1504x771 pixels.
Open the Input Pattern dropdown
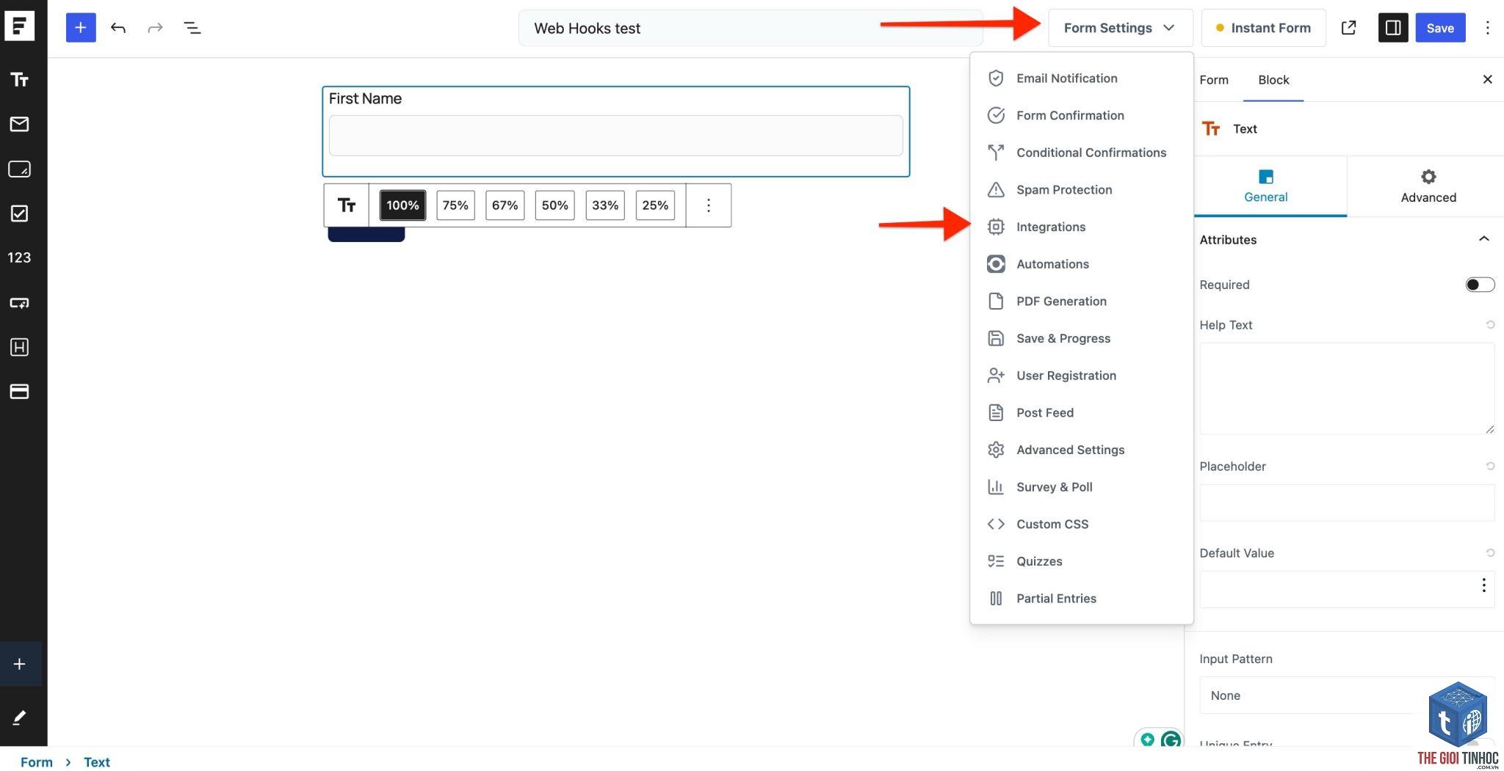click(x=1347, y=695)
